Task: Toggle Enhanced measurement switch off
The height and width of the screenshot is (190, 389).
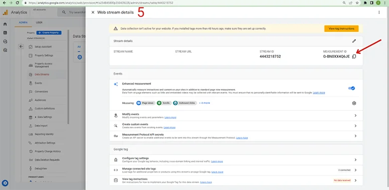Action: [352, 88]
